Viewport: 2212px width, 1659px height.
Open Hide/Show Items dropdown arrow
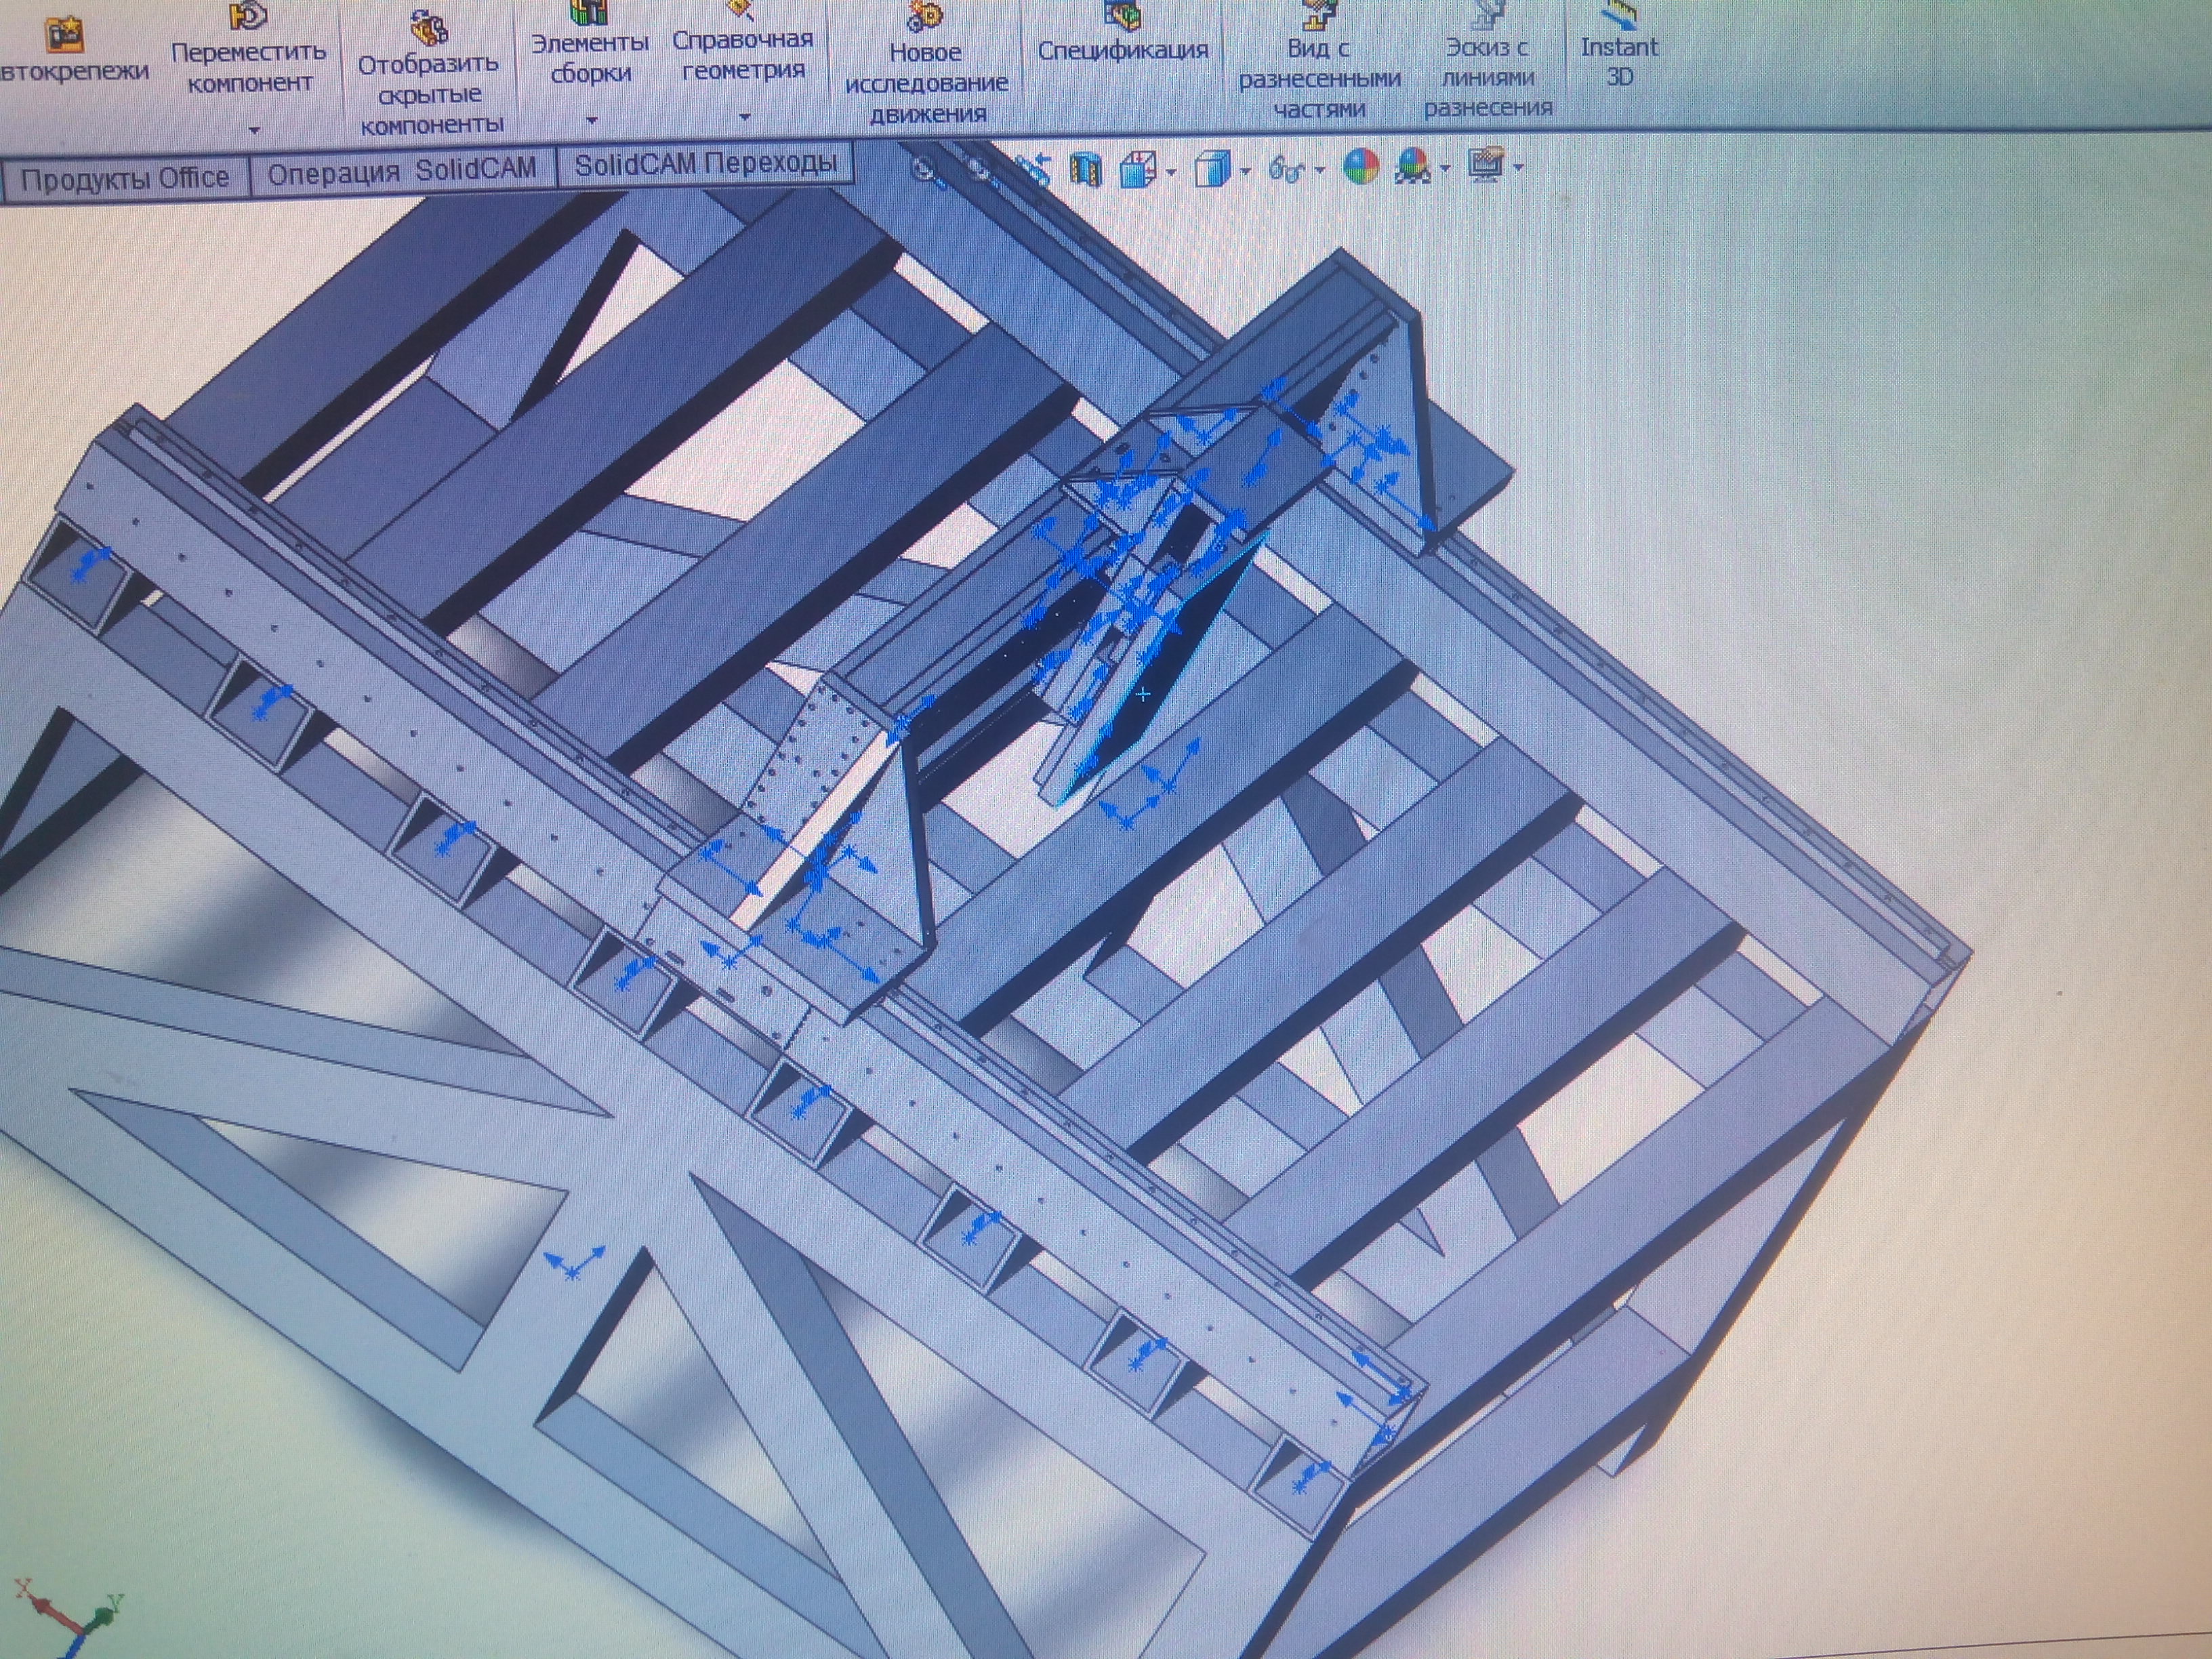click(1320, 170)
